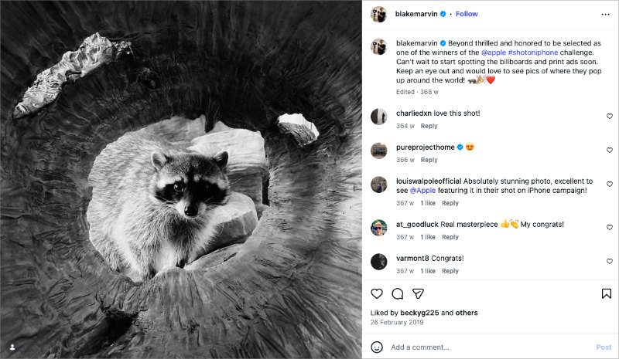The width and height of the screenshot is (619, 359).
Task: View the others who liked post
Action: pyautogui.click(x=465, y=313)
